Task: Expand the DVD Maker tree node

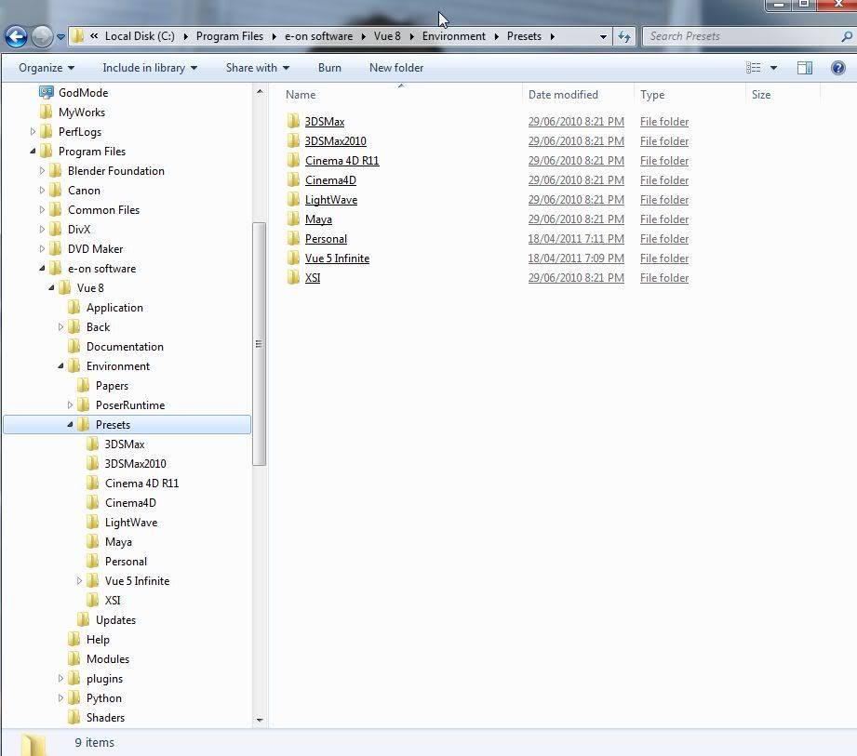Action: pyautogui.click(x=42, y=249)
